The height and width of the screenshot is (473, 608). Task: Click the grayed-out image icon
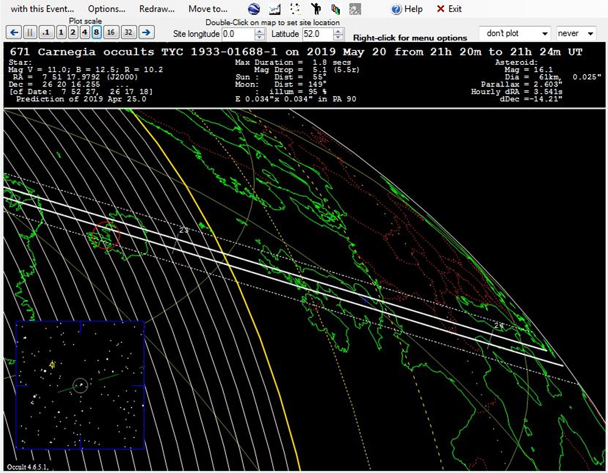point(355,9)
